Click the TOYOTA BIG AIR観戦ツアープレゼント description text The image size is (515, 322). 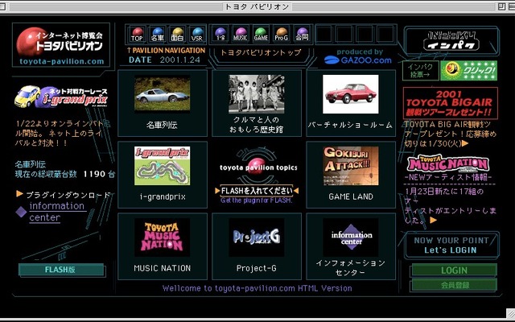click(450, 134)
